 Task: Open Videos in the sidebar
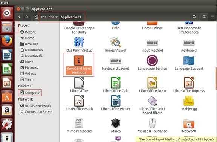[28, 73]
